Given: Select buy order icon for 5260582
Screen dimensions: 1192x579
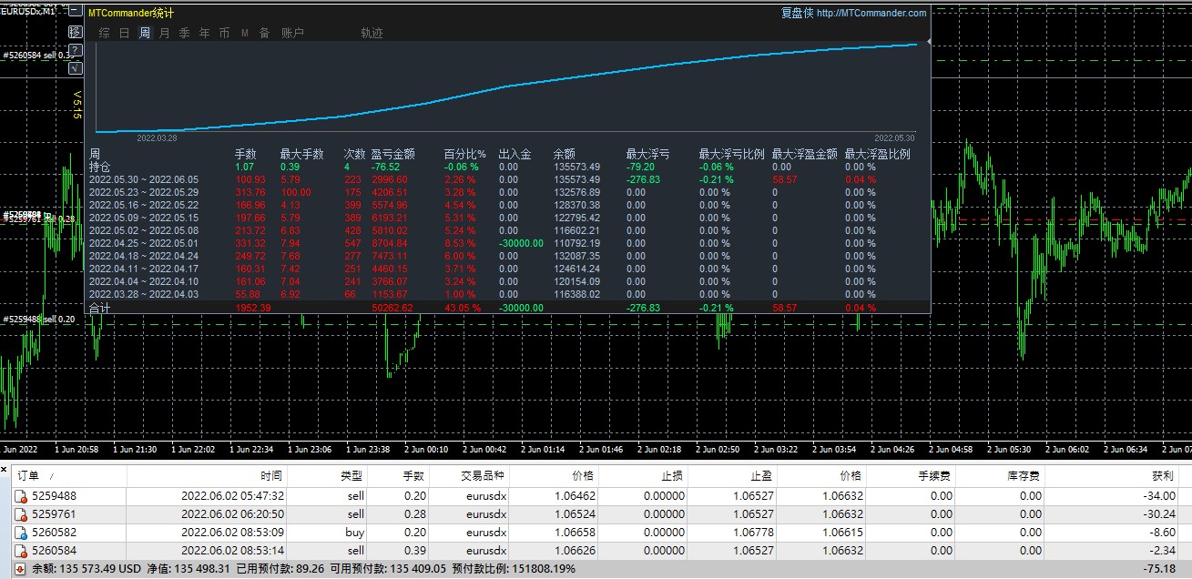Looking at the screenshot, I should click(x=21, y=533).
